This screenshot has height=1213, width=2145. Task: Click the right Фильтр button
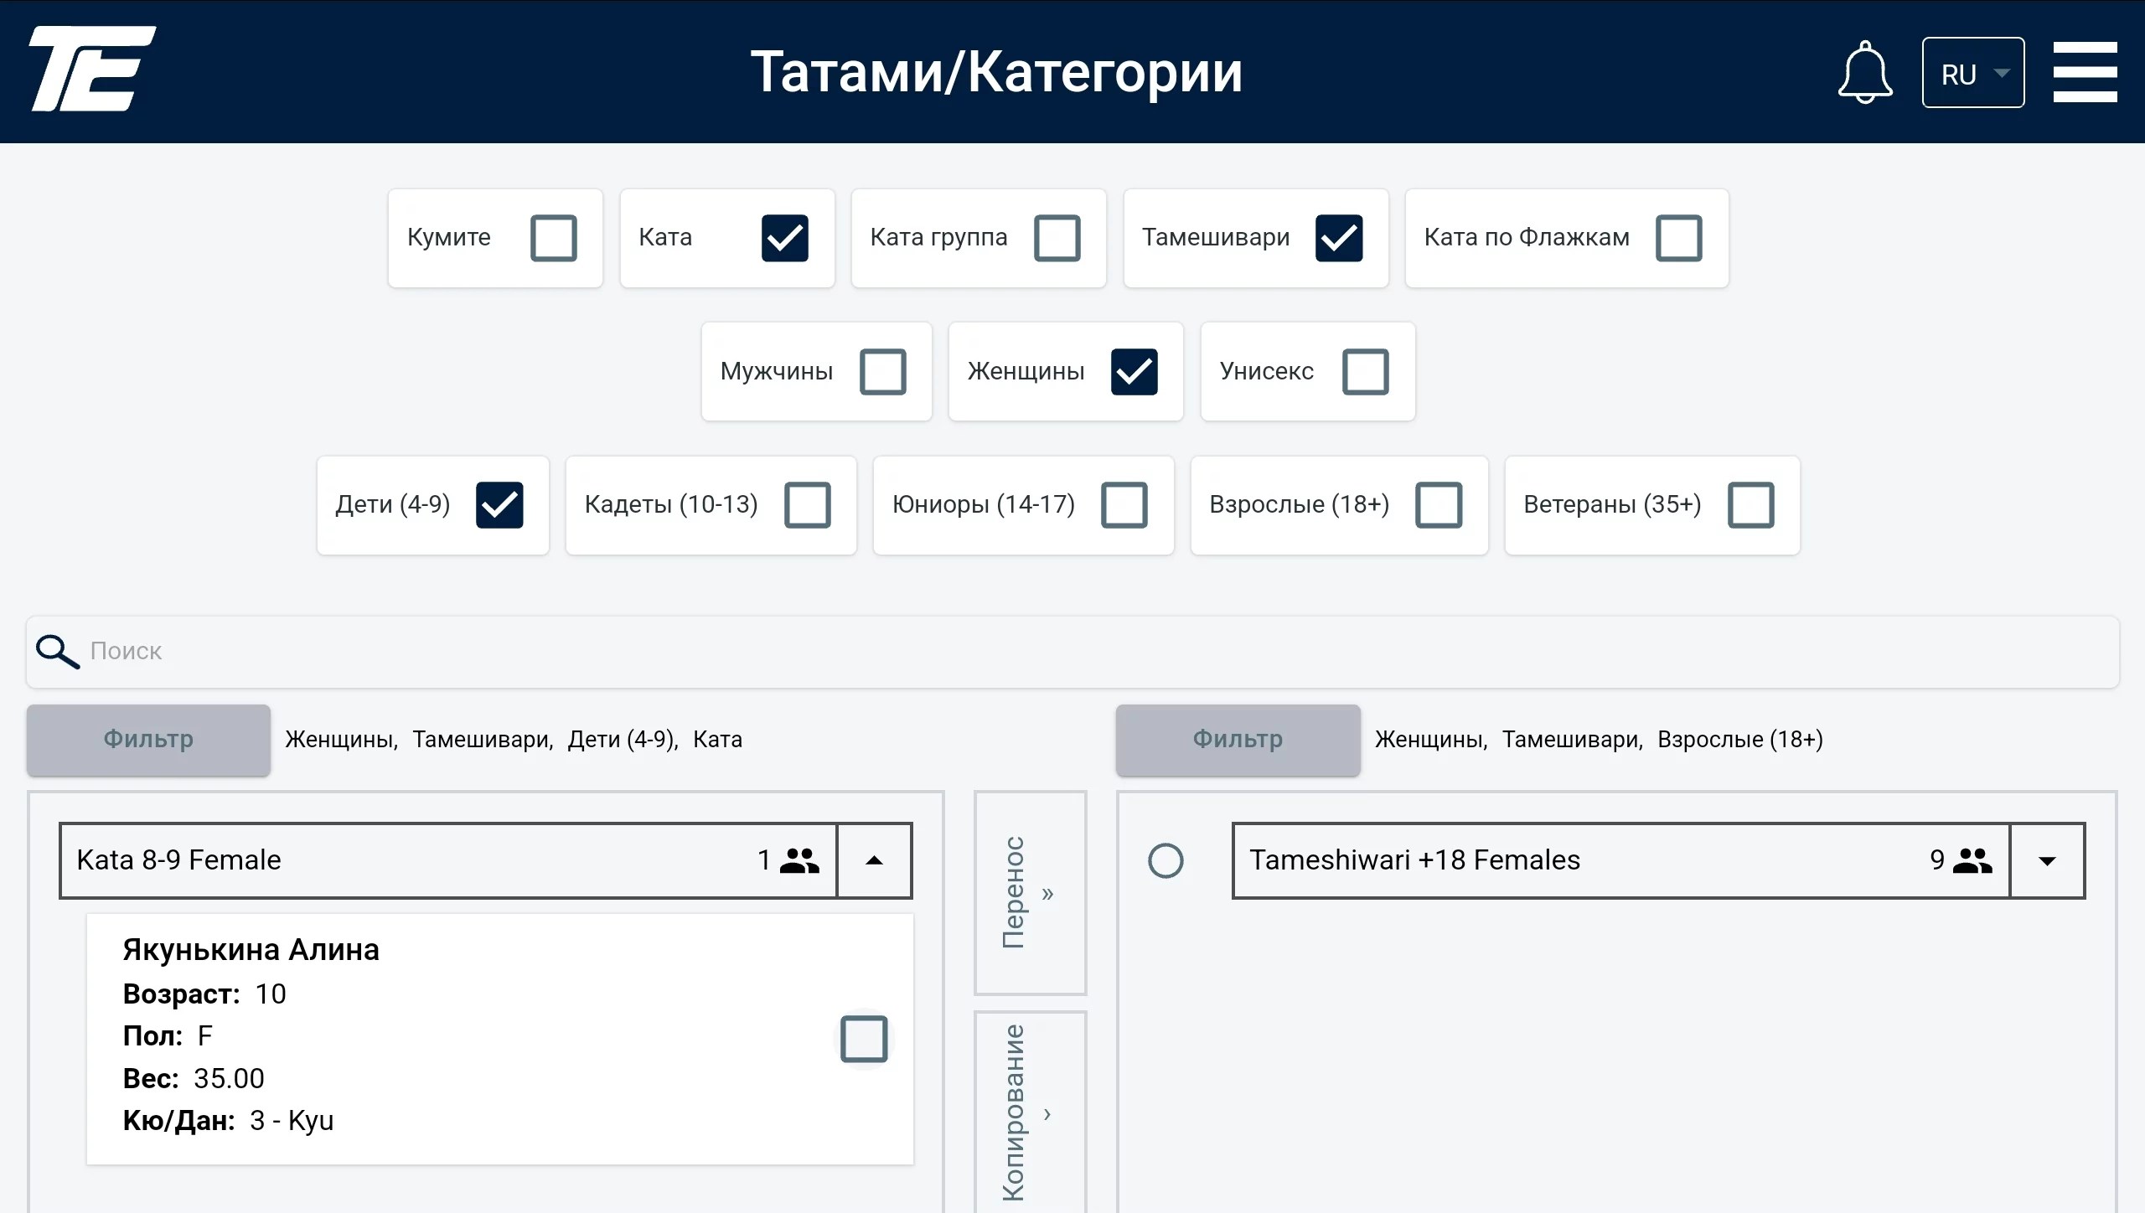pyautogui.click(x=1238, y=740)
